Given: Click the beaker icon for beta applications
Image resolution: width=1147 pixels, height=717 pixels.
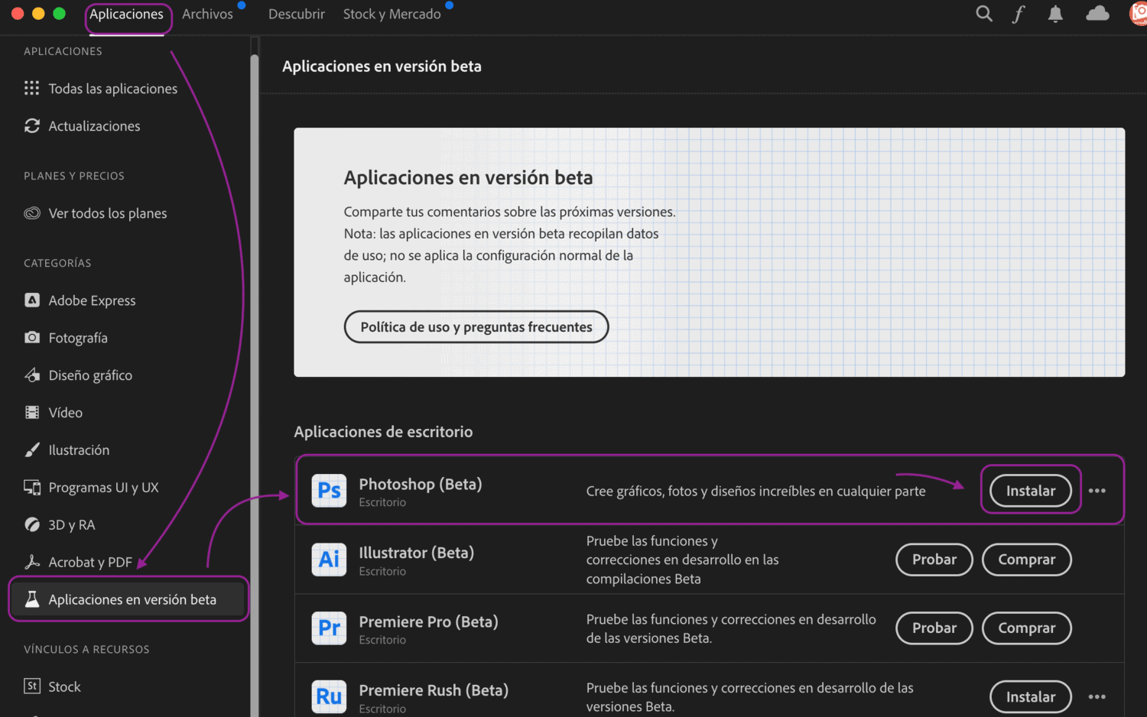Looking at the screenshot, I should tap(31, 599).
